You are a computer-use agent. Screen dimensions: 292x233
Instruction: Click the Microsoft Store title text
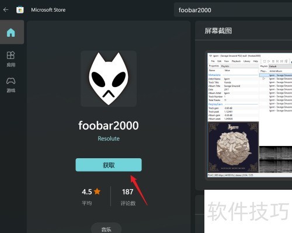tap(48, 10)
